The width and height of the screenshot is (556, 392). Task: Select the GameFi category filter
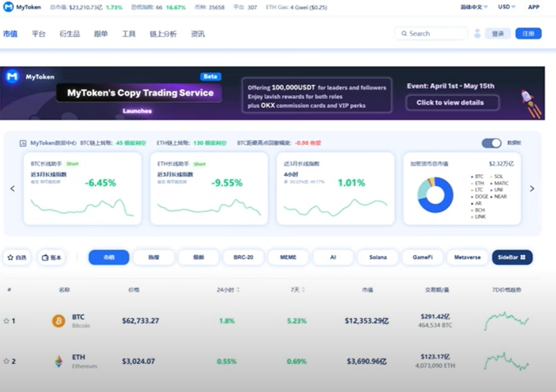pyautogui.click(x=423, y=258)
